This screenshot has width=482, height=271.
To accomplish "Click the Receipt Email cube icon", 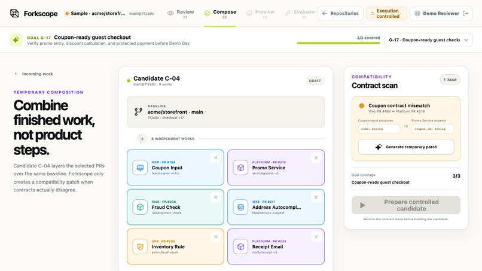I will 240,246.
